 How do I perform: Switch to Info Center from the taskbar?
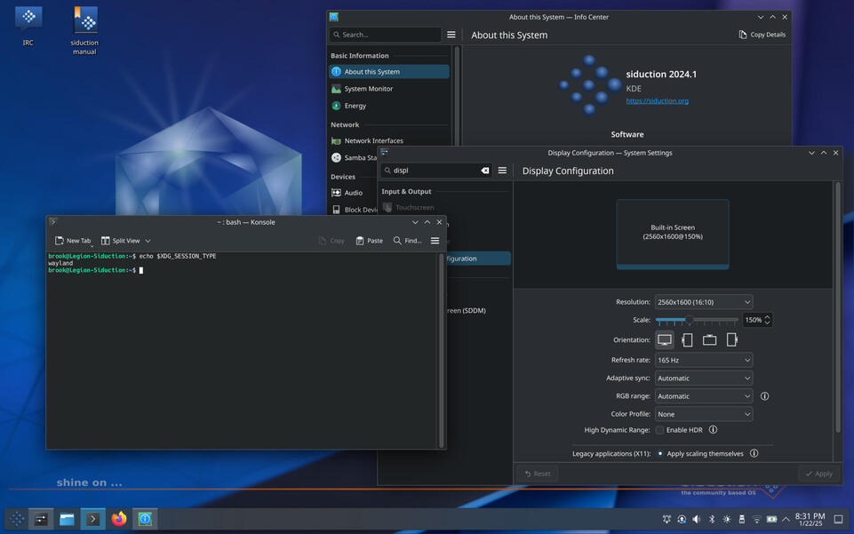coord(145,519)
